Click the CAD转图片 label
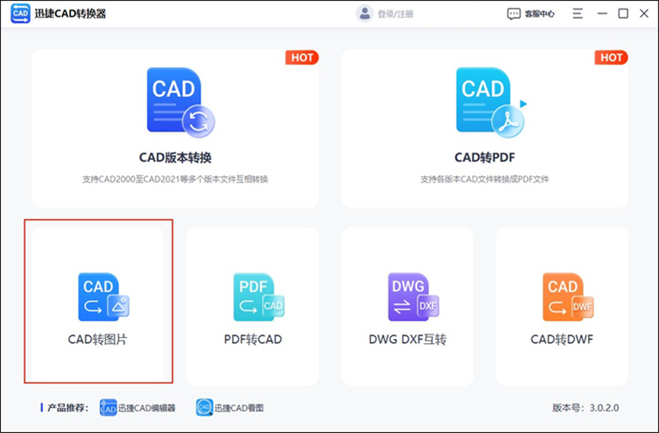Image resolution: width=659 pixels, height=433 pixels. click(x=98, y=339)
